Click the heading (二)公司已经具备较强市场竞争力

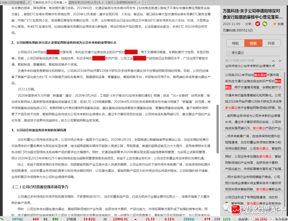click(40, 187)
